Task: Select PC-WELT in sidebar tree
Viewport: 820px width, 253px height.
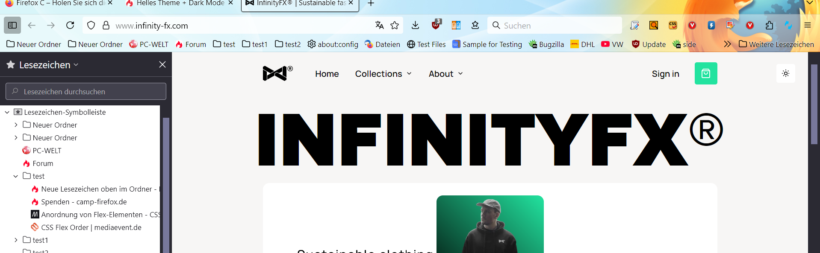Action: pyautogui.click(x=42, y=151)
